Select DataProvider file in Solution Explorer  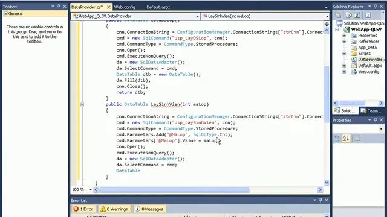tap(371, 60)
